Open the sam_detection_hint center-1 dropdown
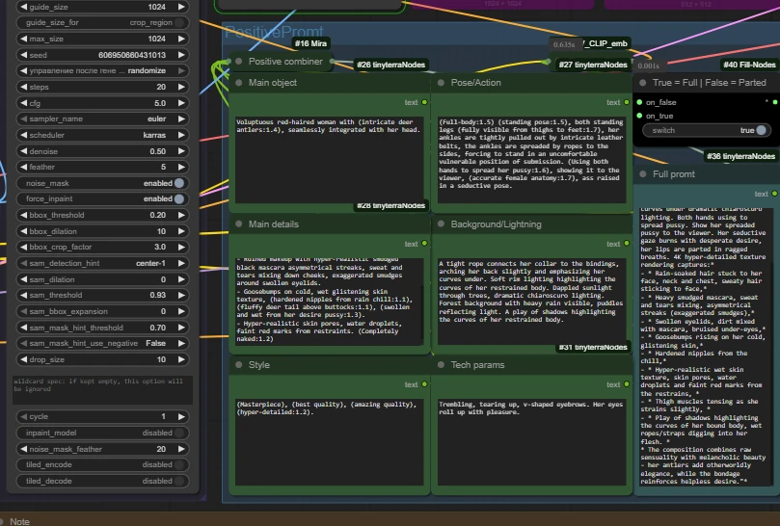Image resolution: width=780 pixels, height=526 pixels. tap(105, 263)
